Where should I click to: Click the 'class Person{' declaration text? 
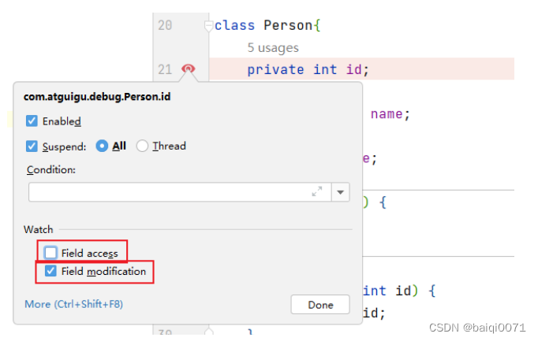point(267,25)
